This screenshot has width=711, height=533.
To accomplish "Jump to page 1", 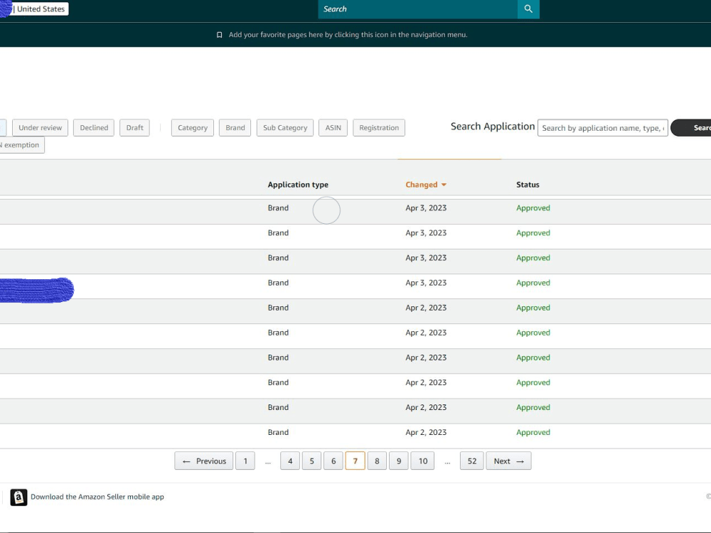I will click(245, 461).
